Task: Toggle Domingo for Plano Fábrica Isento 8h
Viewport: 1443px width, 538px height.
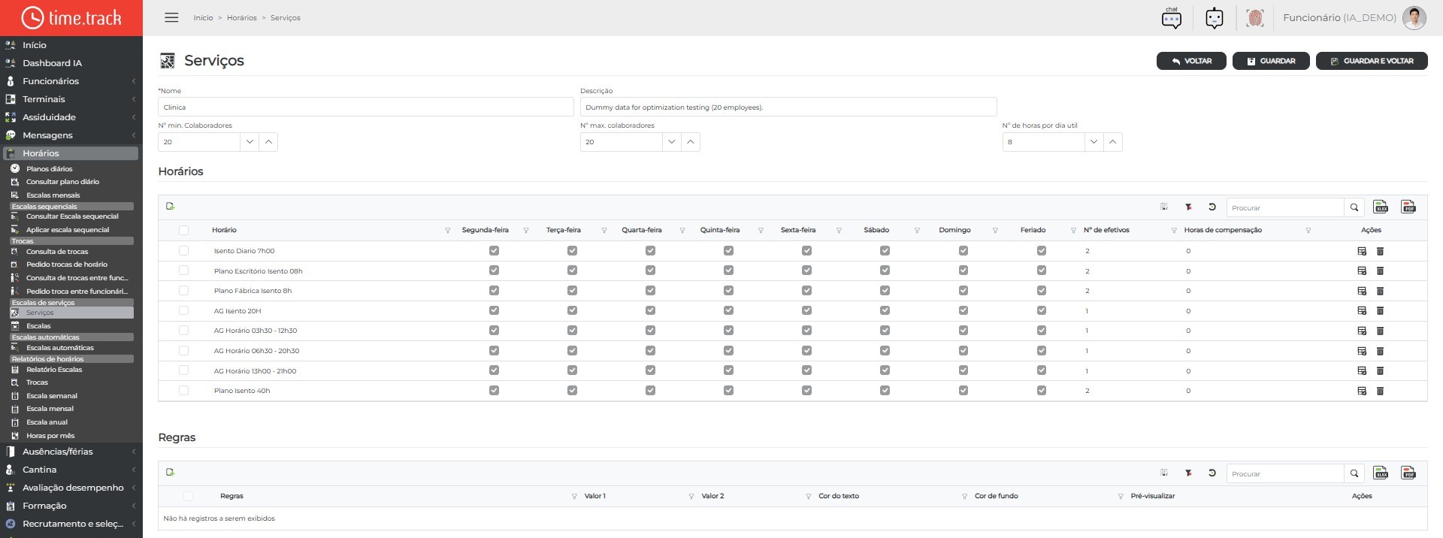Action: click(963, 291)
